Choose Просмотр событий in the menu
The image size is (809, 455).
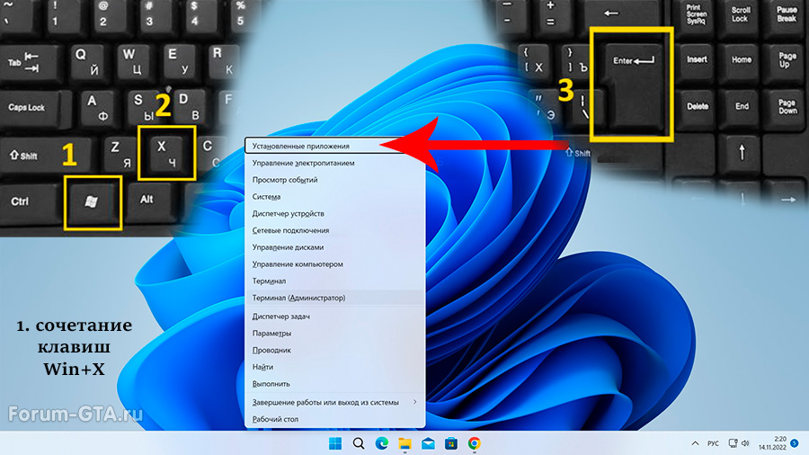pyautogui.click(x=334, y=180)
